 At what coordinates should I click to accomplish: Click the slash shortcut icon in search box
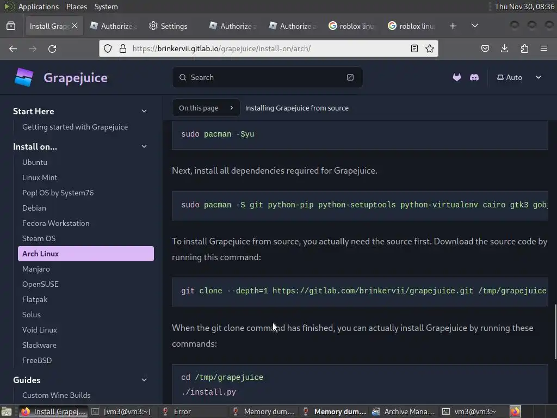coord(350,77)
